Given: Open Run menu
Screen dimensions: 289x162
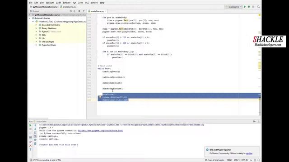Looking at the screenshot, I should coord(74,3).
